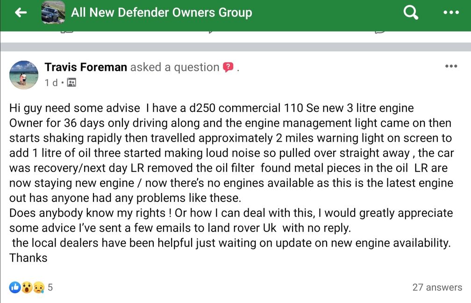
Task: Tap the blue thumbs-up like reaction
Action: (x=15, y=287)
